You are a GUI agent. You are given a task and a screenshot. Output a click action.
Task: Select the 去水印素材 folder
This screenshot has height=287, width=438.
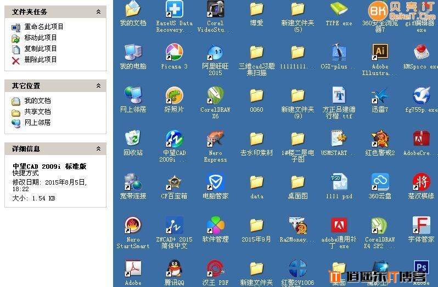click(x=256, y=139)
